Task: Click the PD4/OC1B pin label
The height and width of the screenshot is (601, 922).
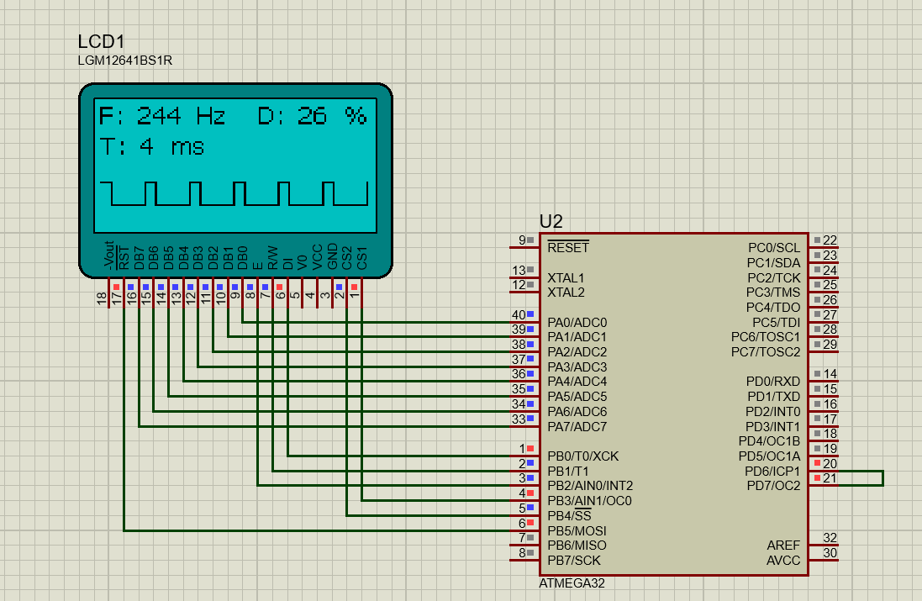Action: (x=769, y=441)
